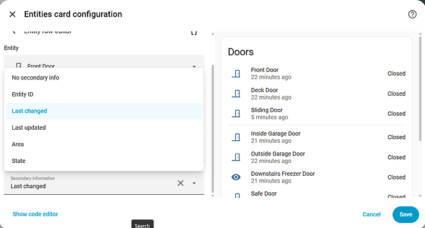Click Front Door's Closed state
Image resolution: width=425 pixels, height=228 pixels.
(396, 74)
